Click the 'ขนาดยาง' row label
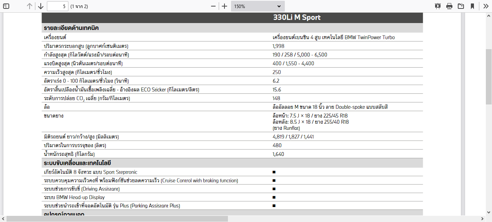The image size is (492, 222). pos(54,116)
